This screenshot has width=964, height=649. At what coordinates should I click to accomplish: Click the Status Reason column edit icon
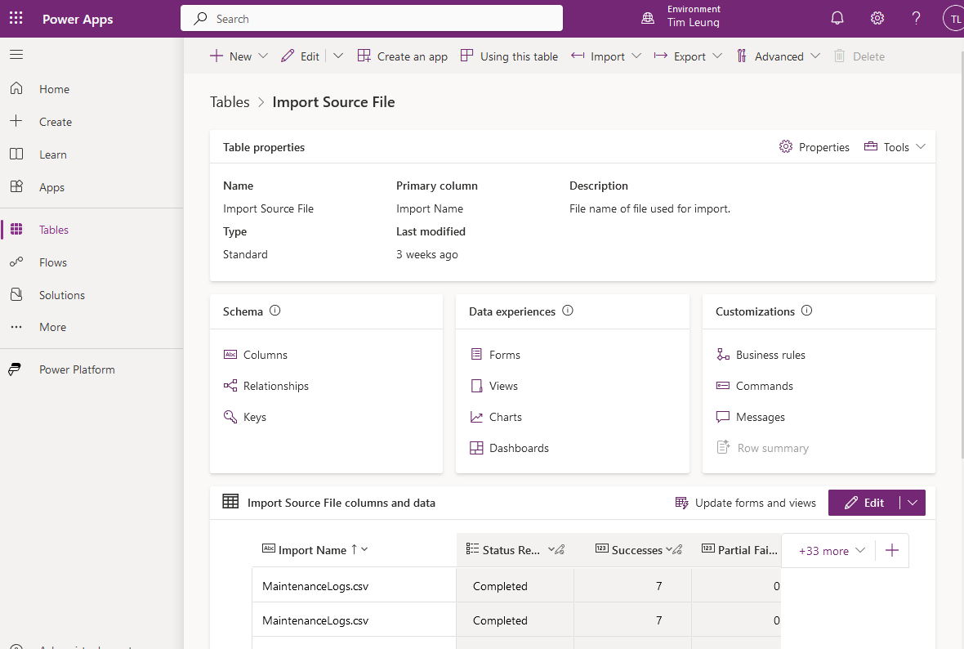[x=560, y=550]
